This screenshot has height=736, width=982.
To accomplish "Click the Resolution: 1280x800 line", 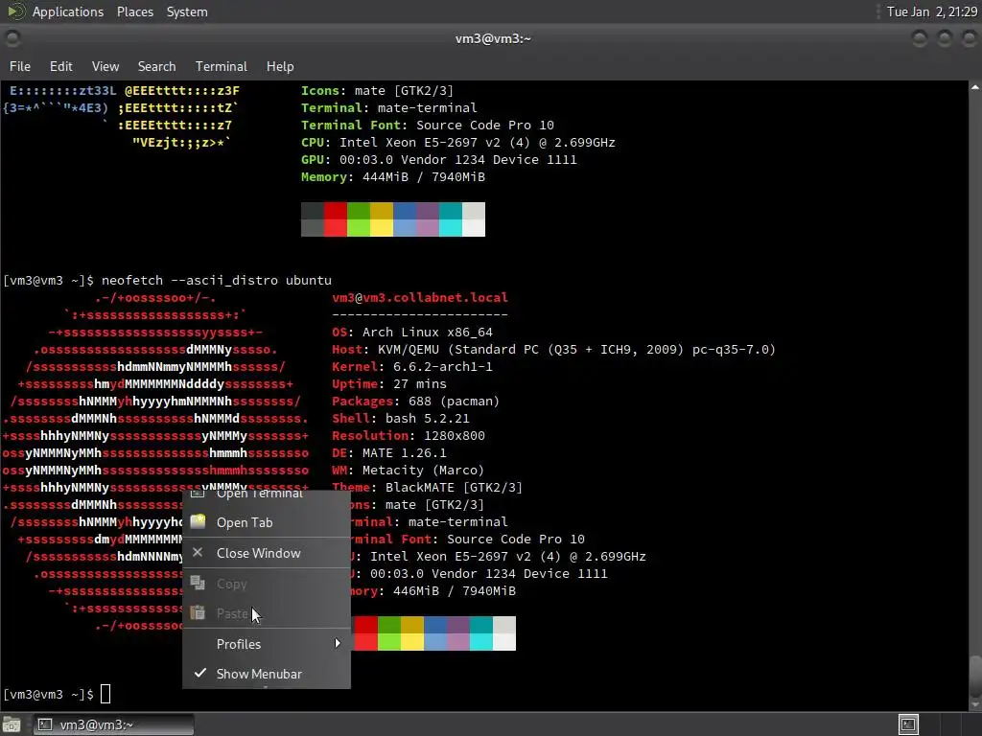I will click(x=409, y=436).
